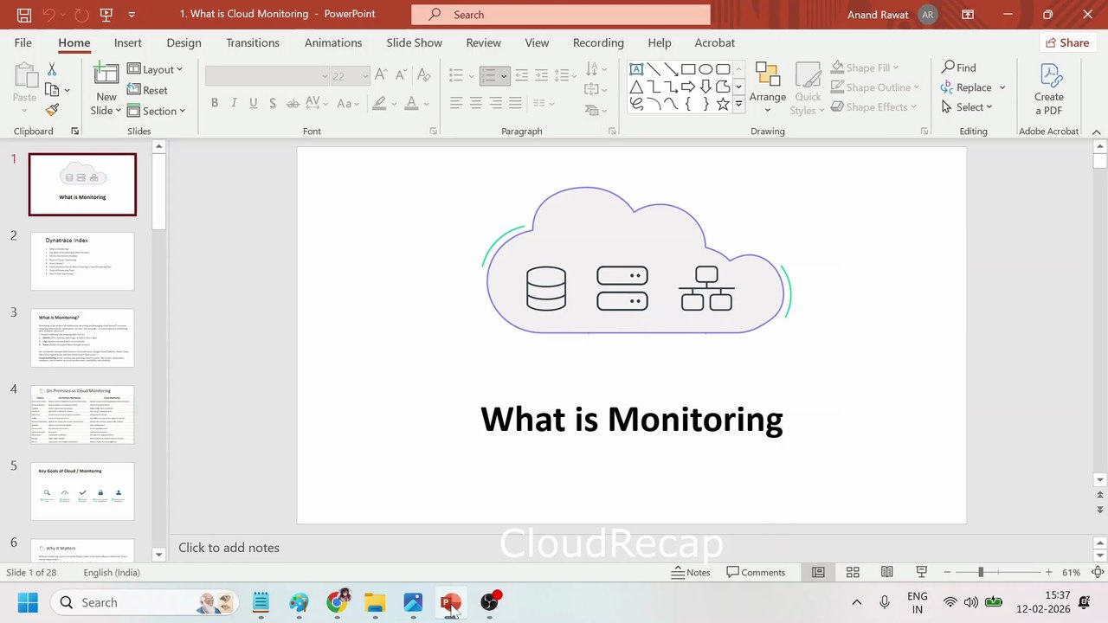Start Slide Show from status bar icon

point(922,572)
